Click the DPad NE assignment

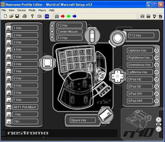pyautogui.click(x=140, y=79)
